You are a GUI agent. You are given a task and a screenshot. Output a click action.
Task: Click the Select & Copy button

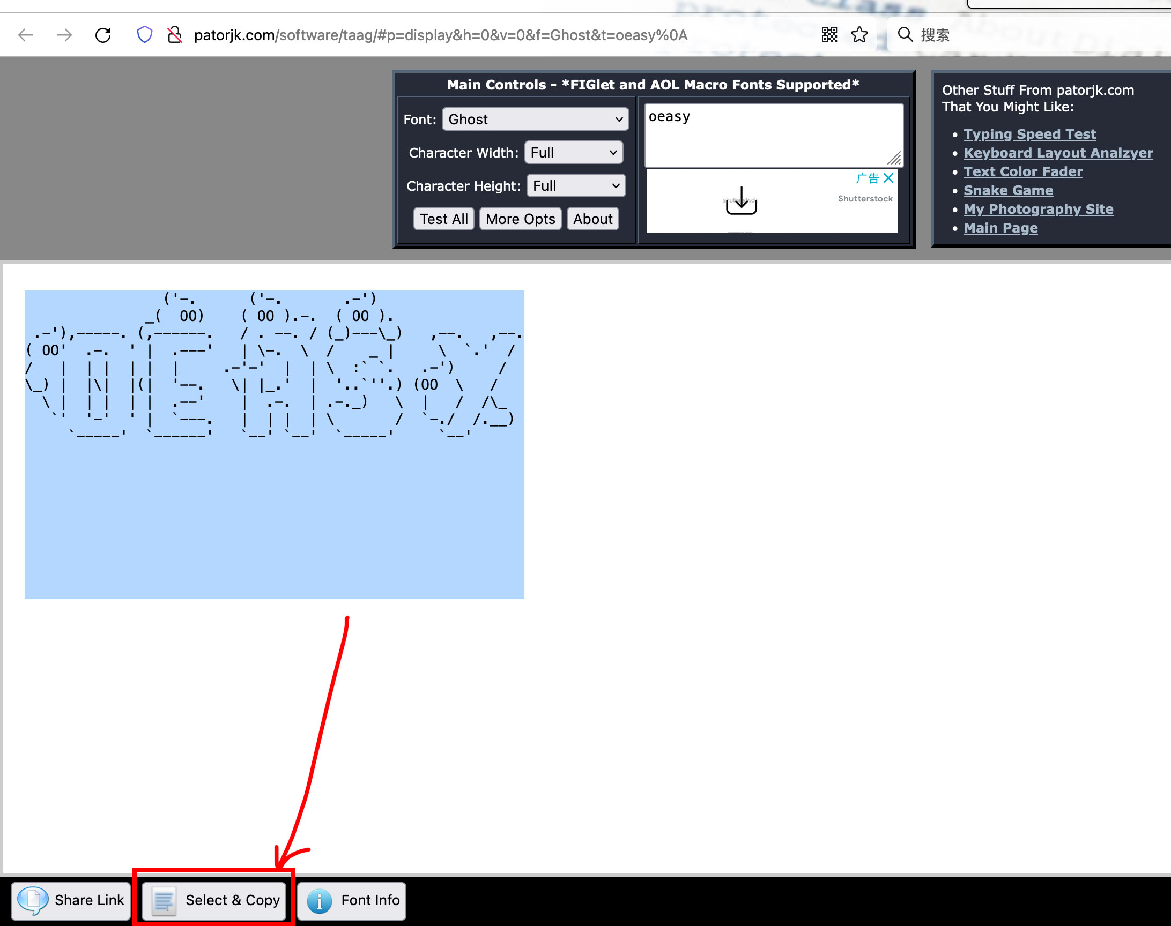click(x=214, y=900)
